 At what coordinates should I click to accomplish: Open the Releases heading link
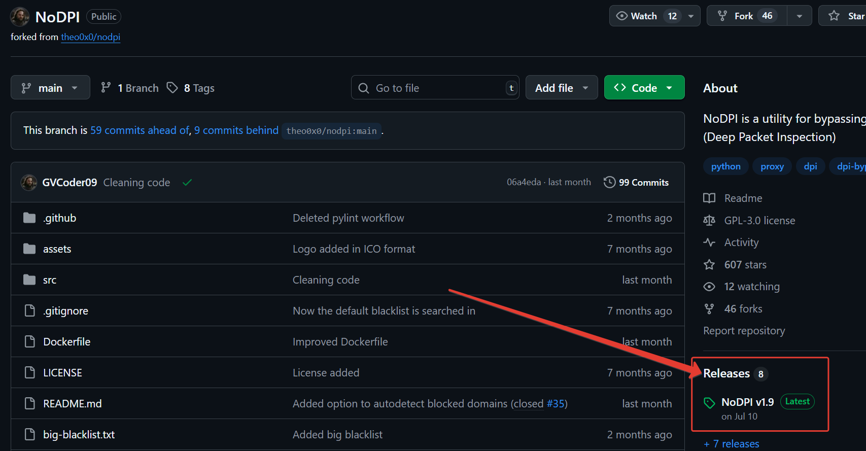tap(726, 373)
